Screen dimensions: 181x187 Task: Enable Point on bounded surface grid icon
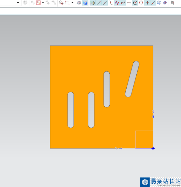coord(165,3)
